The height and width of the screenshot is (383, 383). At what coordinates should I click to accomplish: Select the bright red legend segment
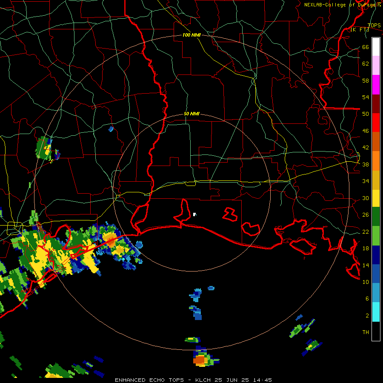(376, 123)
